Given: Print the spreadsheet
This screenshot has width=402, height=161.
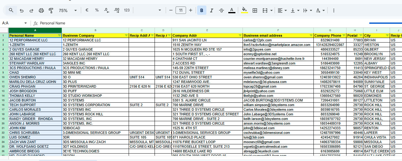Looking at the screenshot, I should (x=41, y=10).
